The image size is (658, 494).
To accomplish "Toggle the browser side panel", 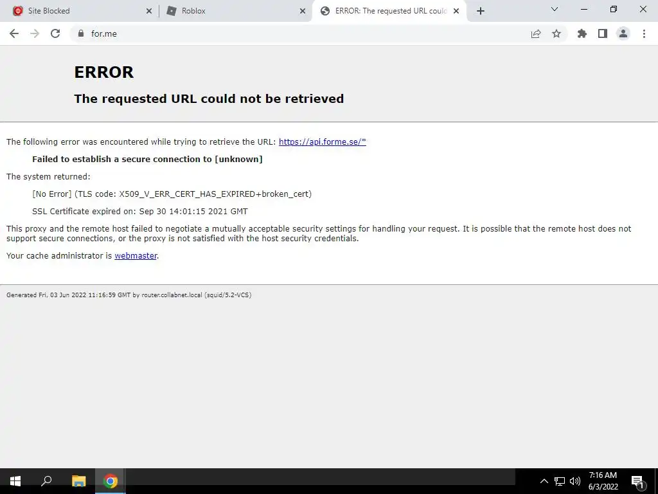I will coord(603,33).
